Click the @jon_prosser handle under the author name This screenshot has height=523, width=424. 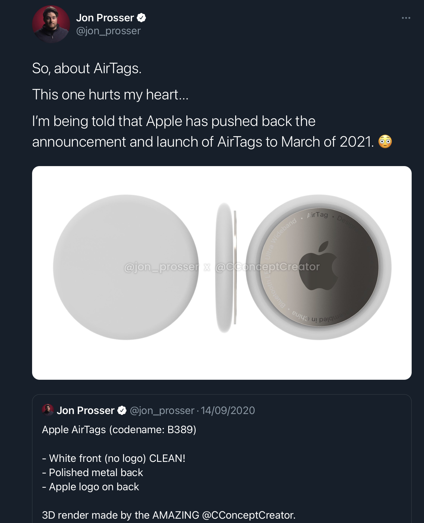coord(108,31)
